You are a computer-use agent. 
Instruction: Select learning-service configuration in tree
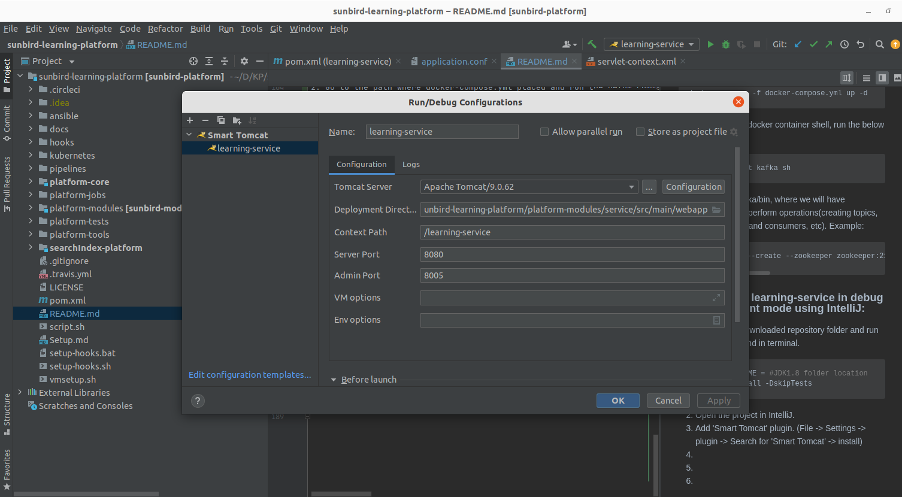pos(250,149)
